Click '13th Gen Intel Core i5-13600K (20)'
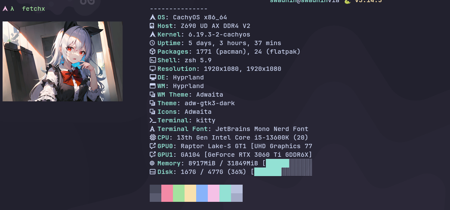The height and width of the screenshot is (210, 450). click(243, 137)
